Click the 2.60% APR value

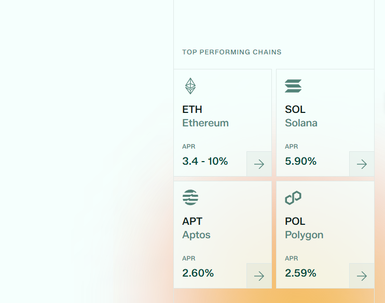point(198,273)
